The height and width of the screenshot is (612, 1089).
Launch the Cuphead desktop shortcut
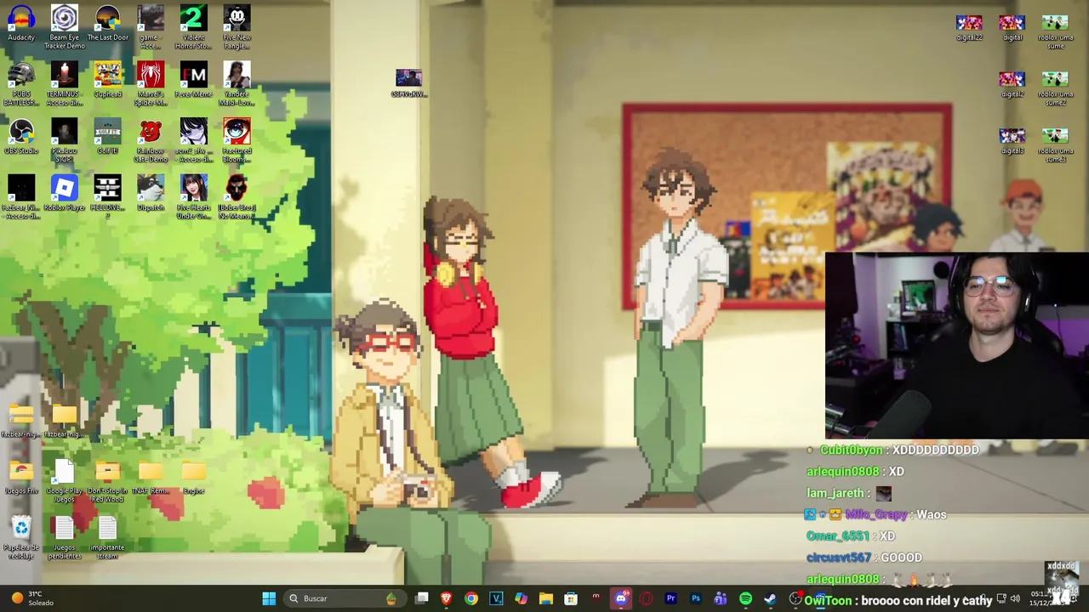click(108, 81)
